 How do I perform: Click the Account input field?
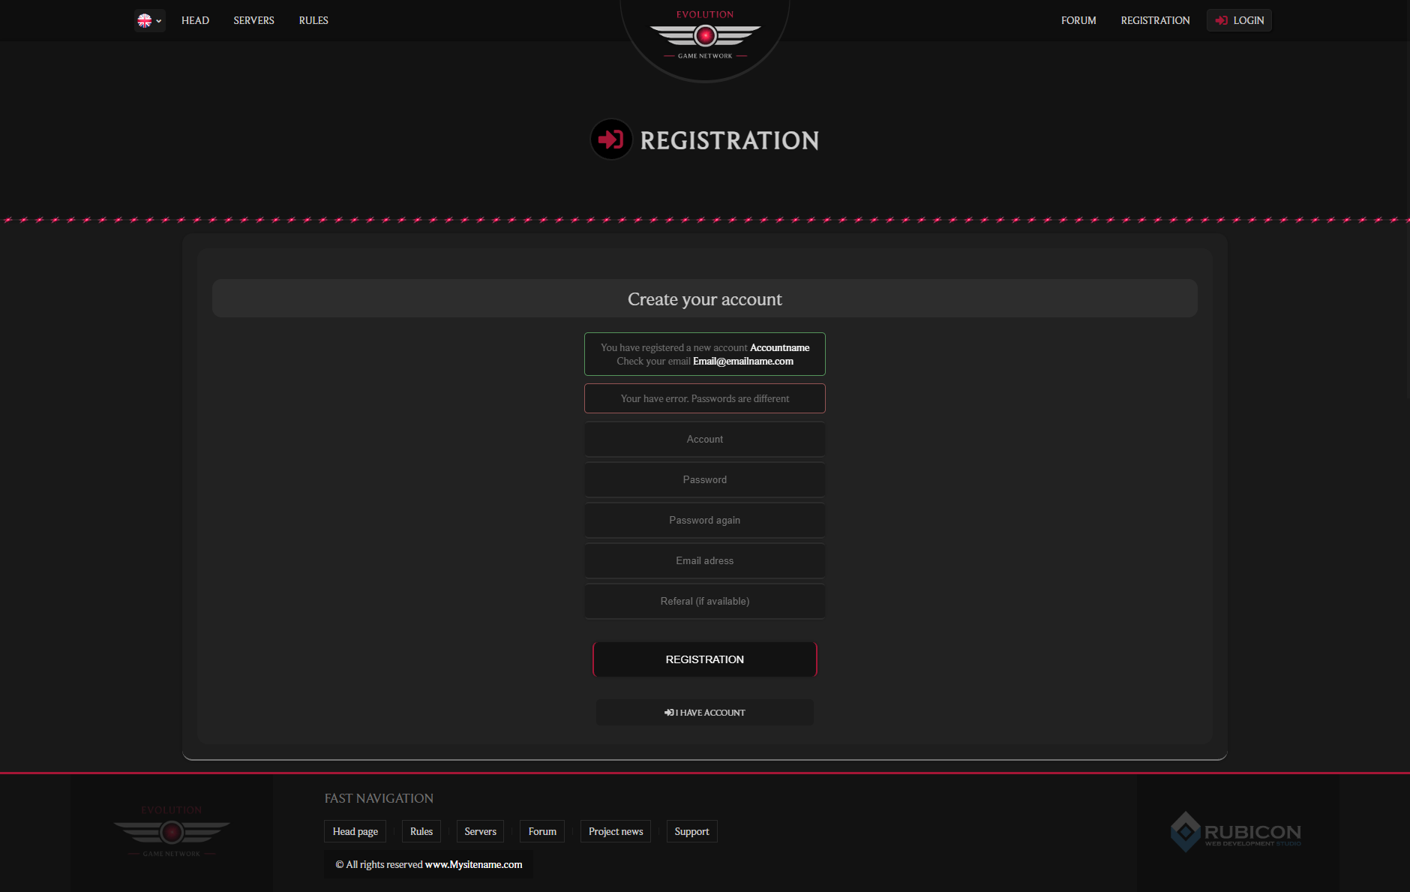[704, 439]
